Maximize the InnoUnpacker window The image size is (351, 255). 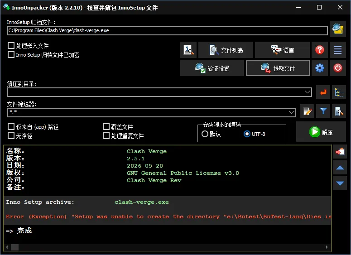coord(319,7)
